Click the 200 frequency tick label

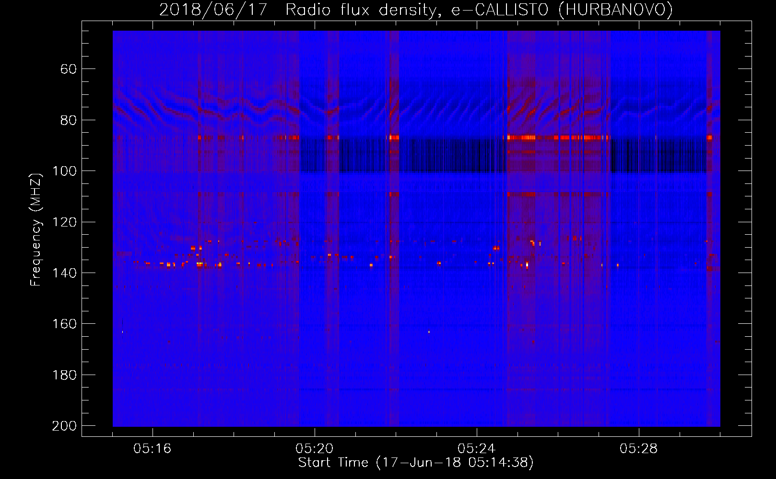[x=64, y=426]
